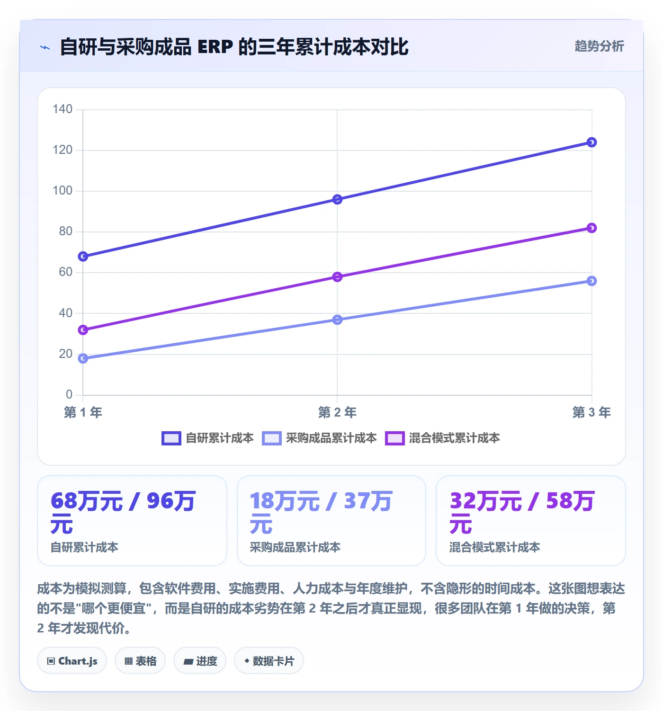Click the 混合模式累计成本 legend color box
The height and width of the screenshot is (711, 663).
tap(394, 438)
